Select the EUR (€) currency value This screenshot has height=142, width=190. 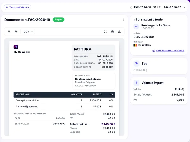180,89
